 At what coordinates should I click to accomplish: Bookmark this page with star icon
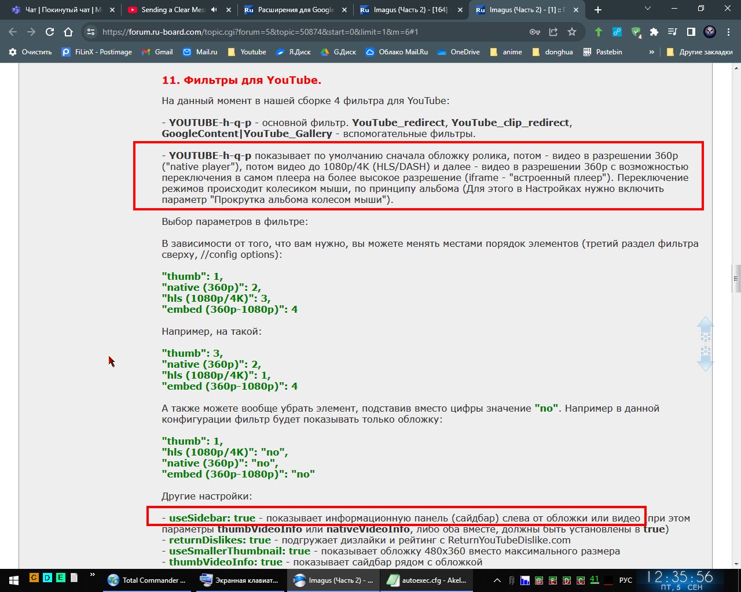572,32
